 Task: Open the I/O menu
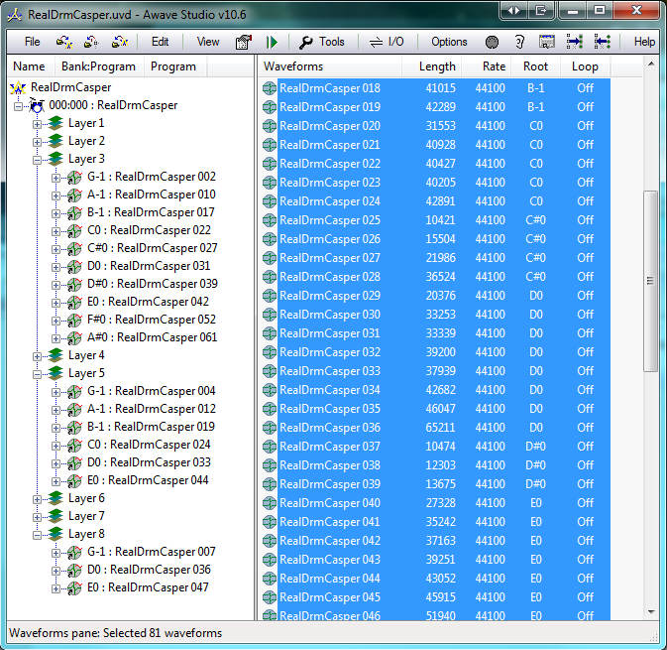coord(386,42)
